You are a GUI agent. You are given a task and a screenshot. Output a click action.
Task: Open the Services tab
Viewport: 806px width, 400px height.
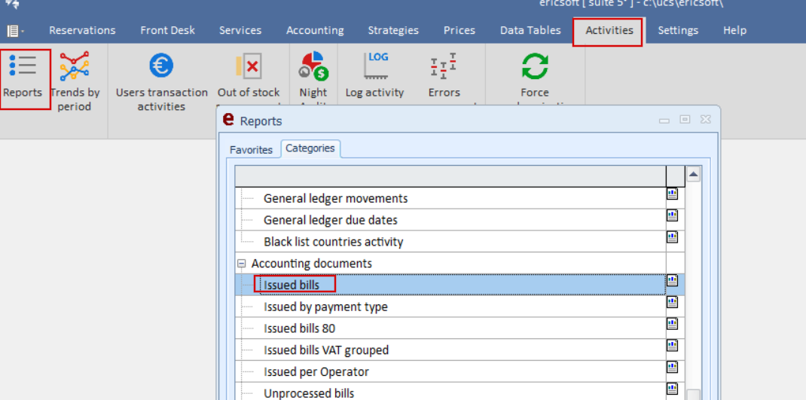(240, 30)
